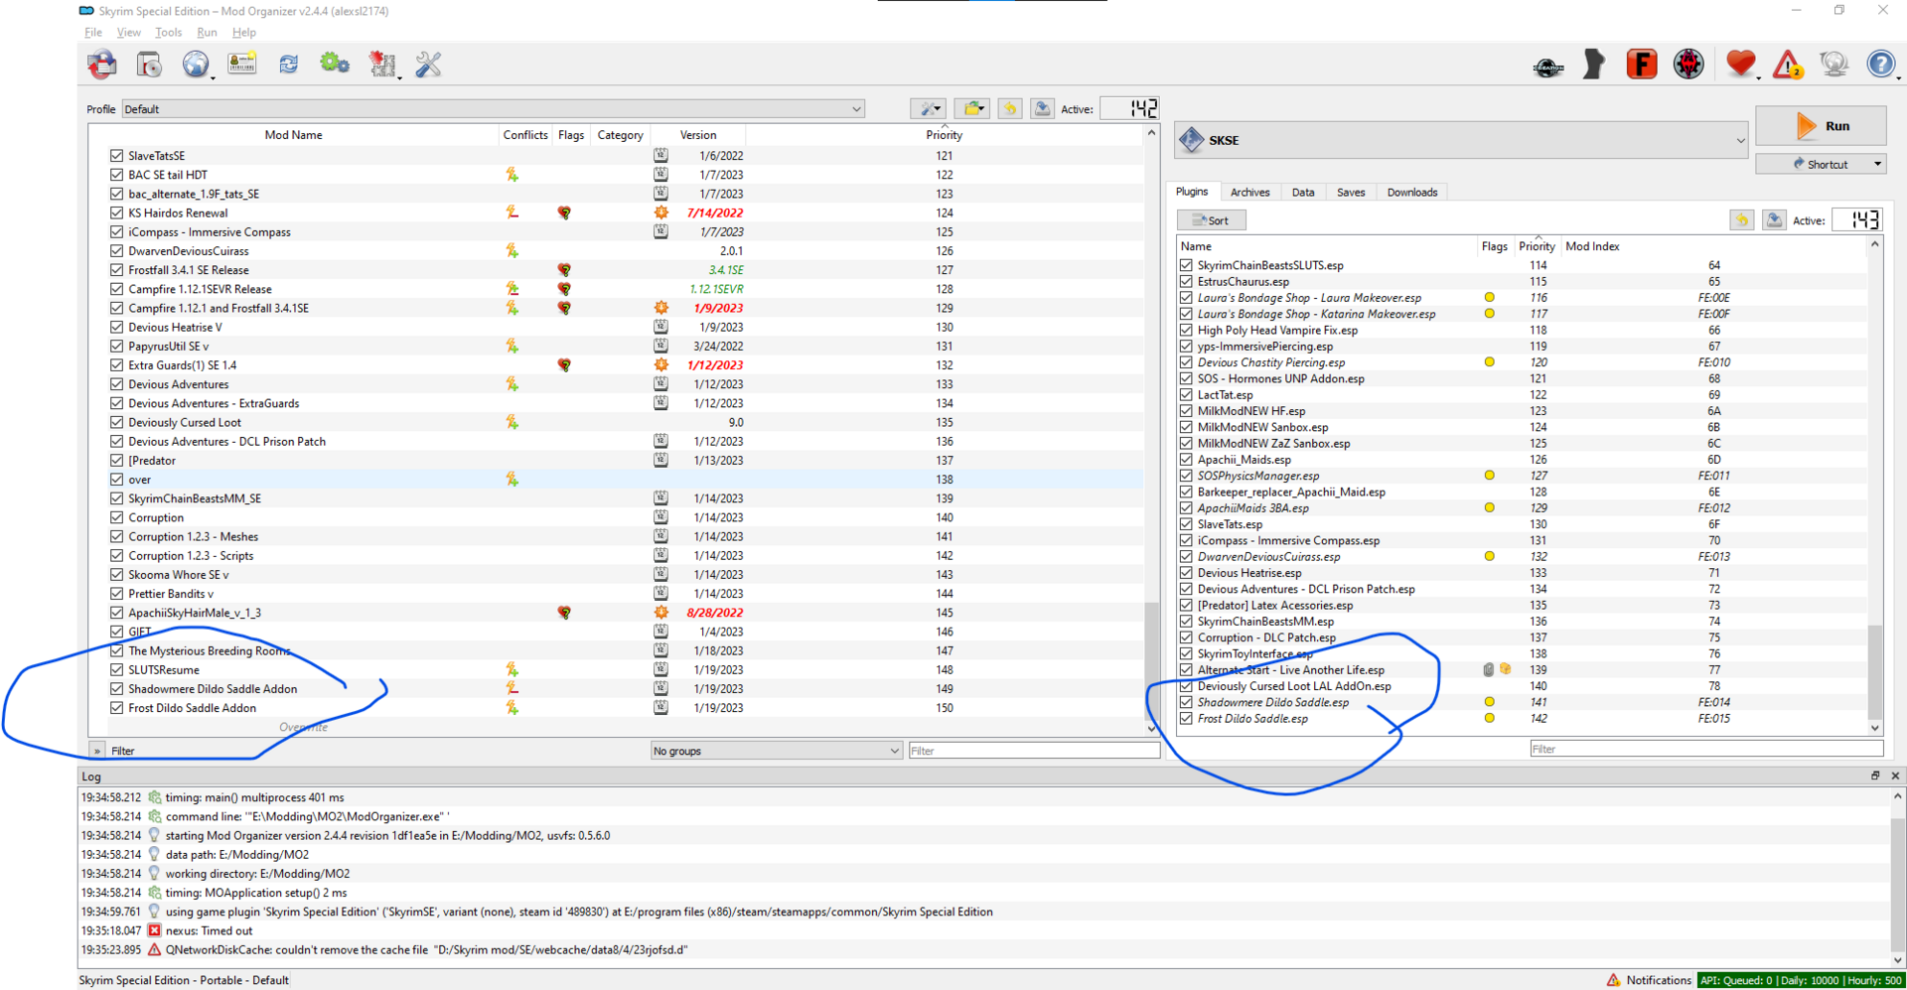
Task: Click the Refresh toolbar icon
Action: click(289, 65)
